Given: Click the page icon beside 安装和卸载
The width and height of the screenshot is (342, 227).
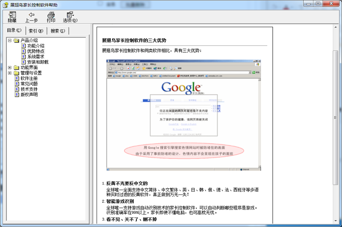Looking at the screenshot, I should [x=24, y=62].
